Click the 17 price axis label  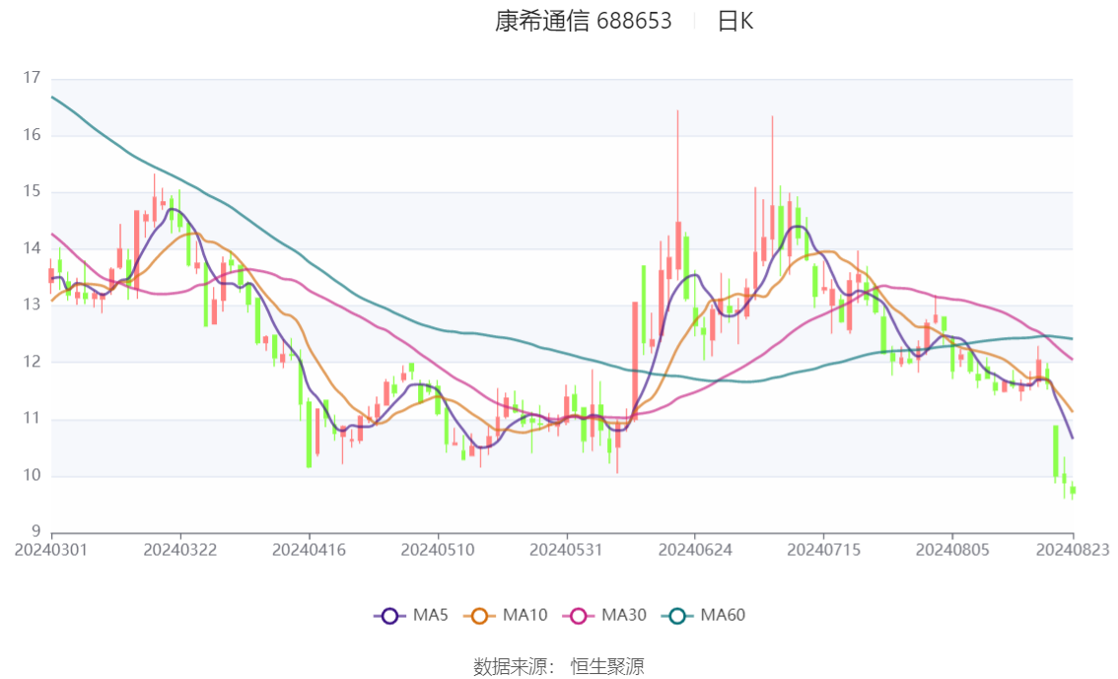[x=32, y=78]
